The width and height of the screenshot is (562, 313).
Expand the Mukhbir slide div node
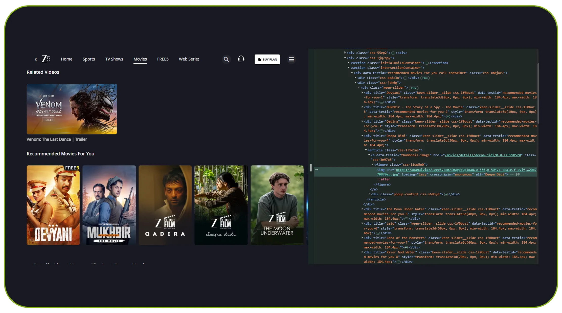362,107
